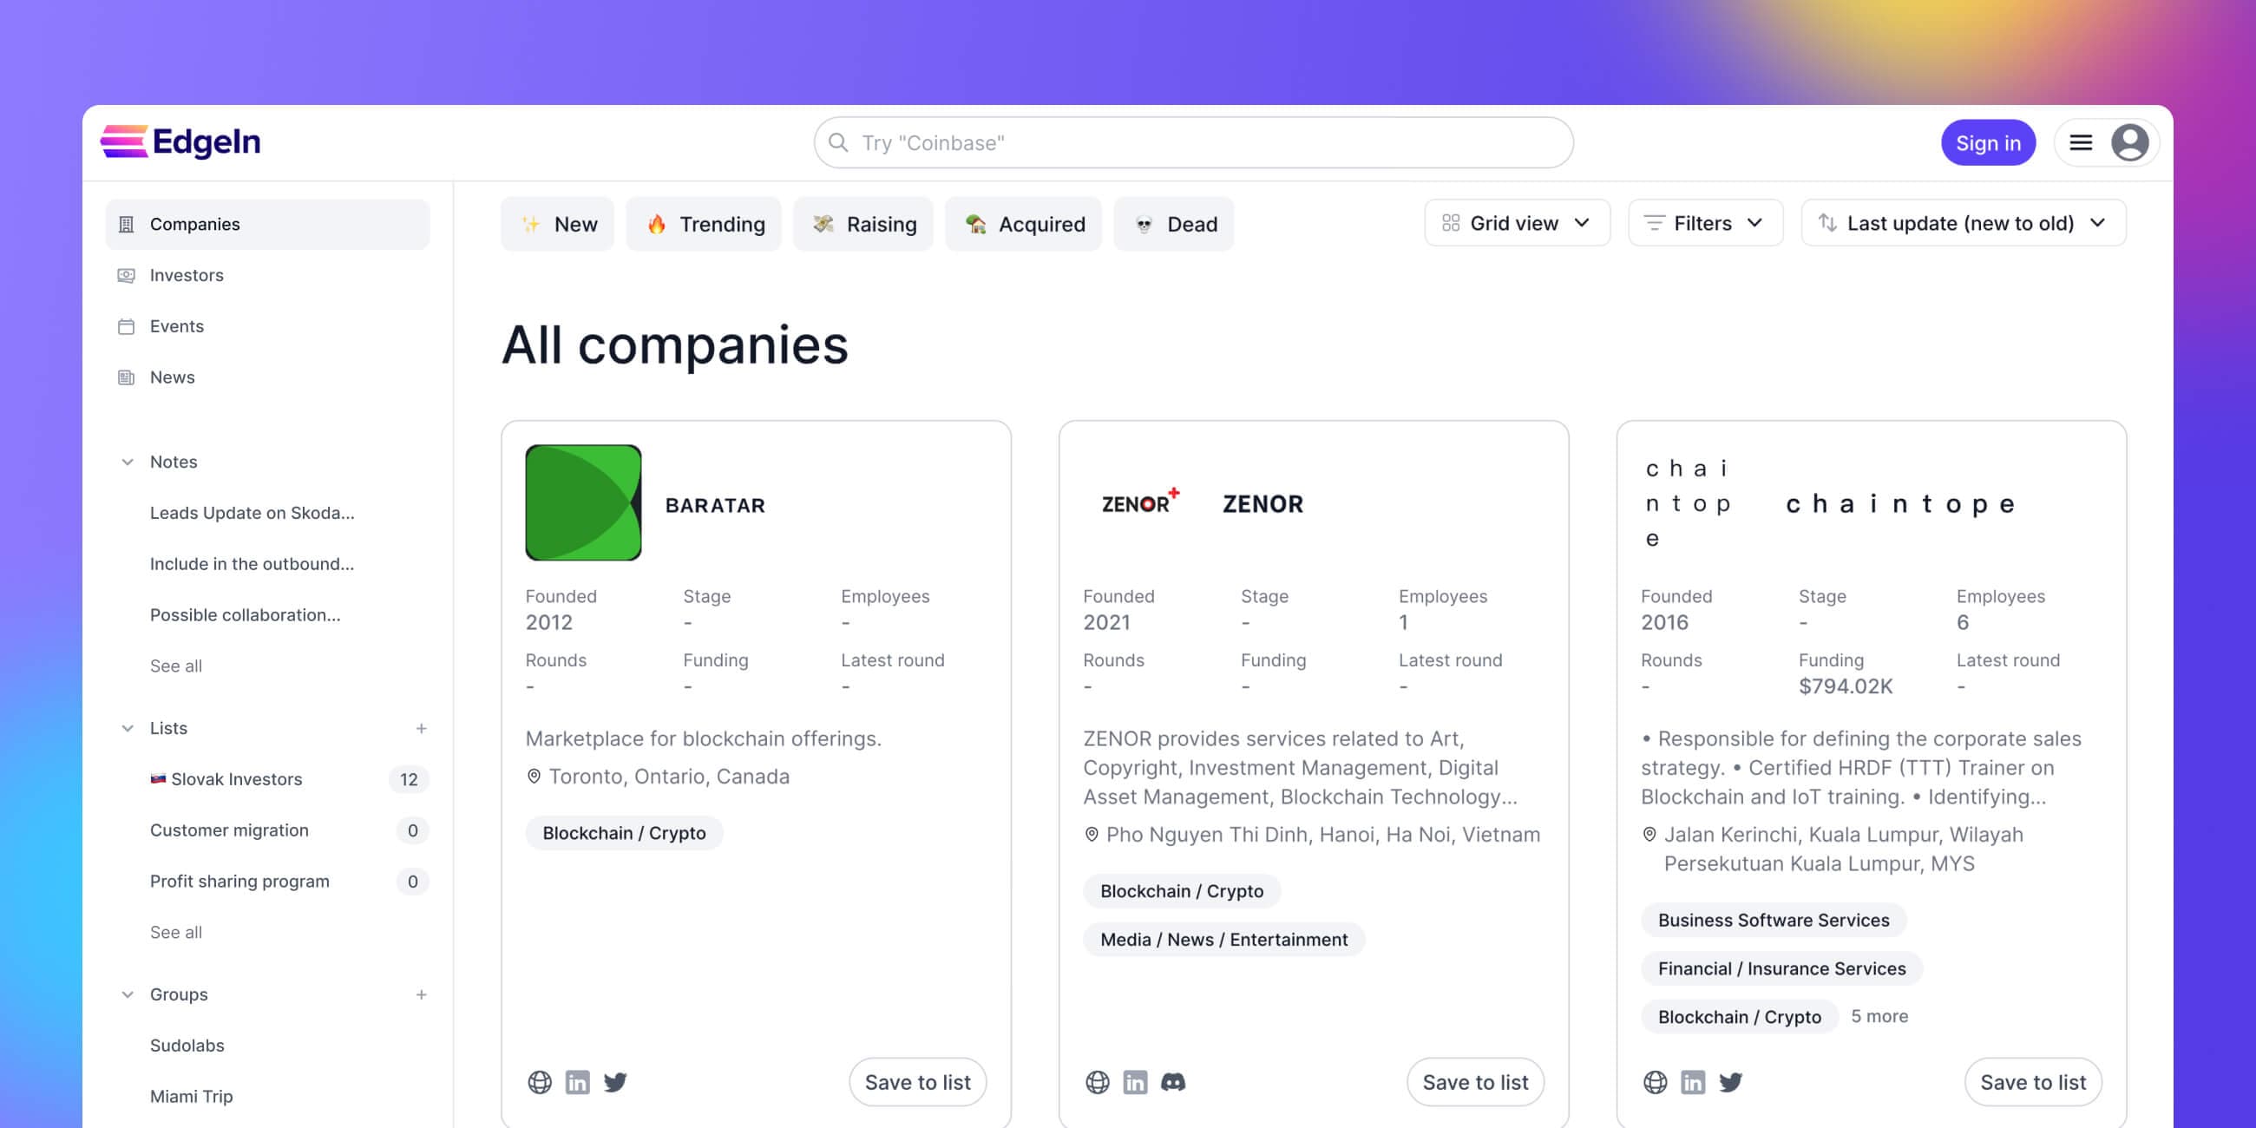Open the Filters dropdown
This screenshot has height=1128, width=2256.
[1705, 223]
